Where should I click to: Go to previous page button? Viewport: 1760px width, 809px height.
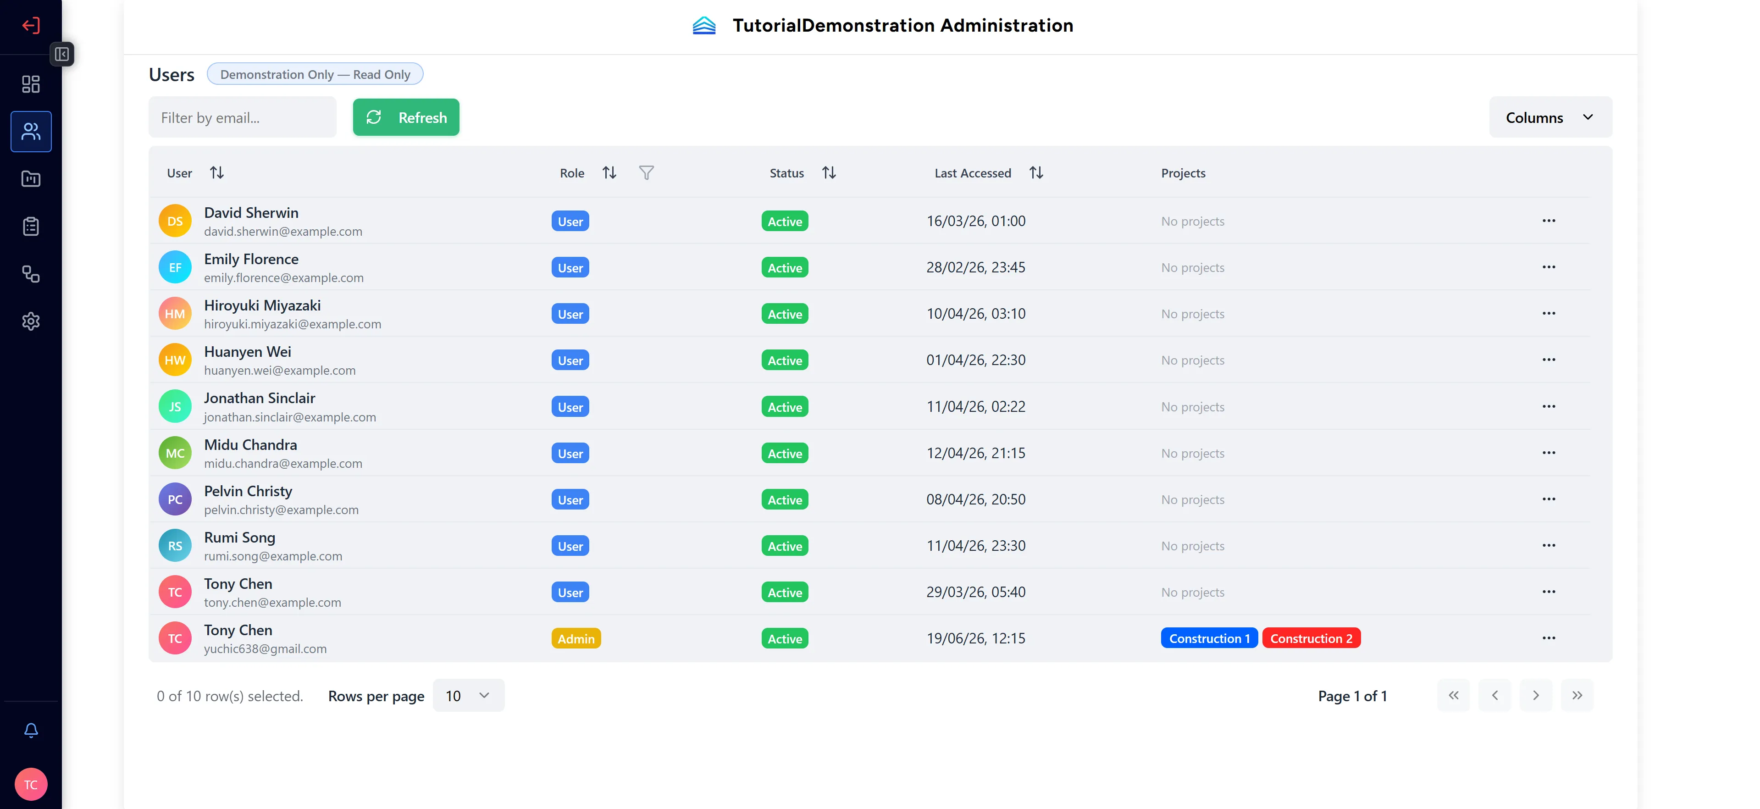[1494, 696]
